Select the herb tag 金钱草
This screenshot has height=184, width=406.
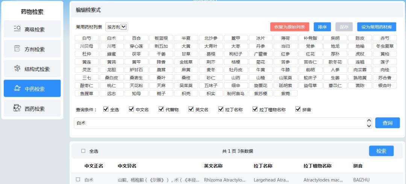(186, 62)
